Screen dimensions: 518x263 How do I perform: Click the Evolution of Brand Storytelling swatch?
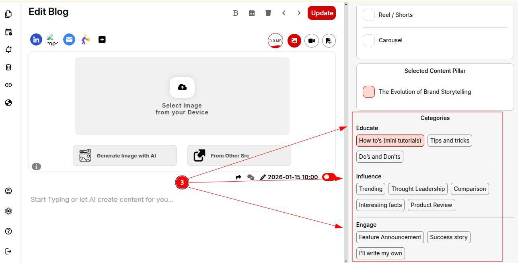coord(369,92)
